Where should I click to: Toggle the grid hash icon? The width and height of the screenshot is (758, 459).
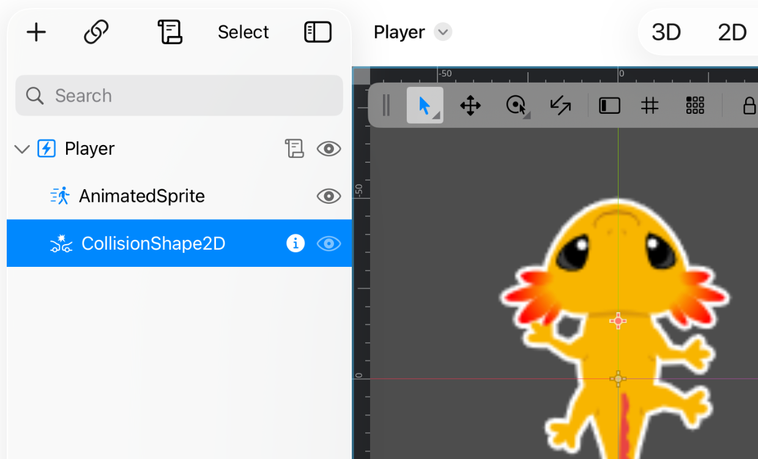650,106
